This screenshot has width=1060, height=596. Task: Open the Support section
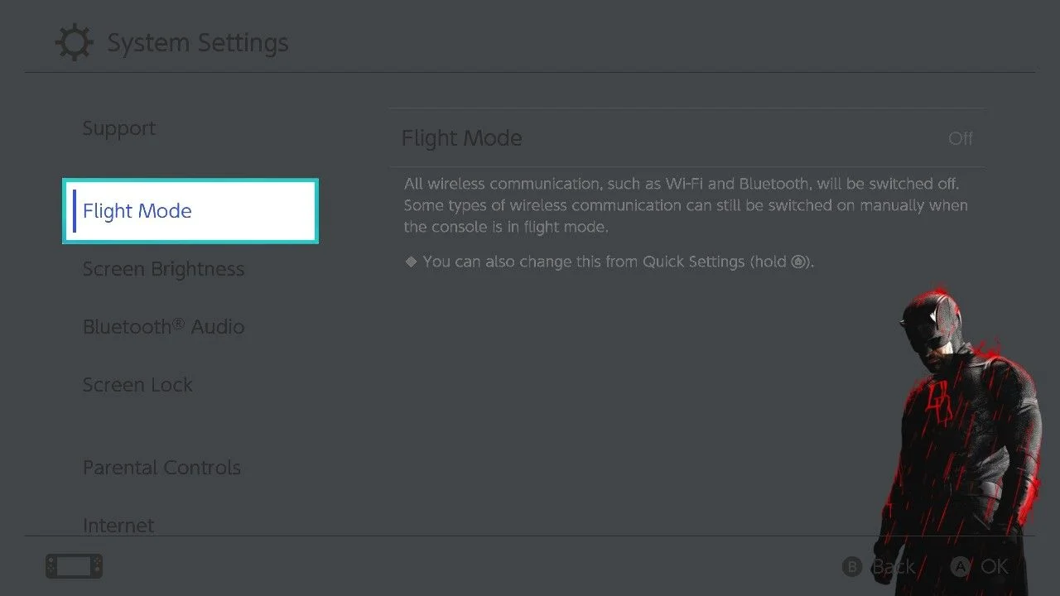(119, 129)
